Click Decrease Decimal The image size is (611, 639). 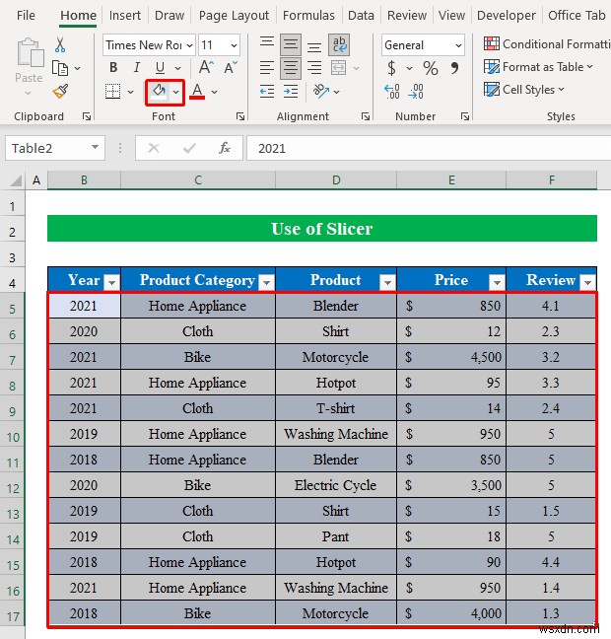pos(416,92)
